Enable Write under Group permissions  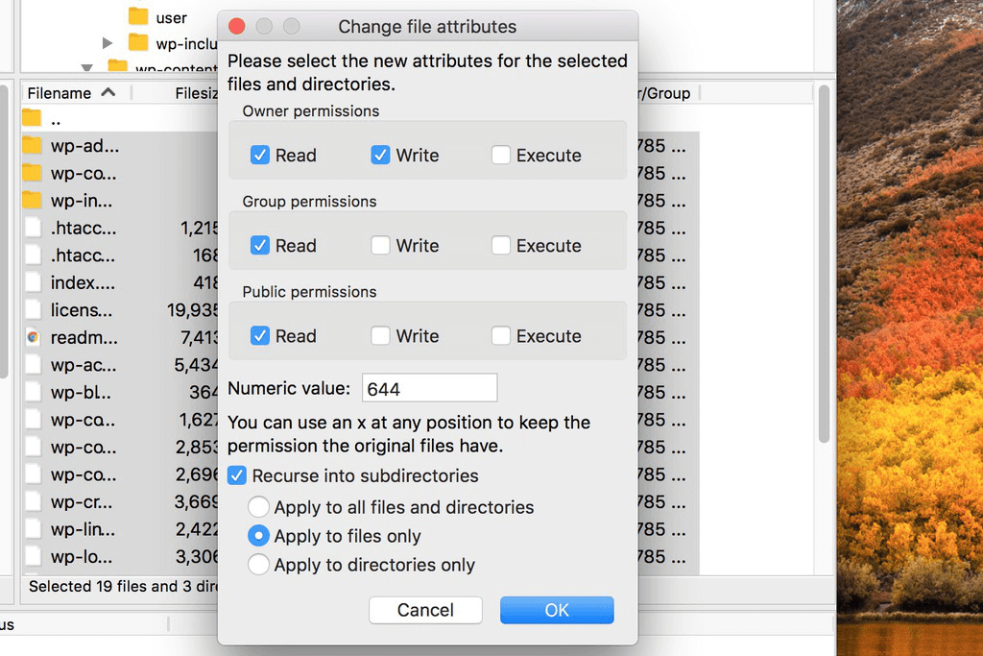point(380,245)
